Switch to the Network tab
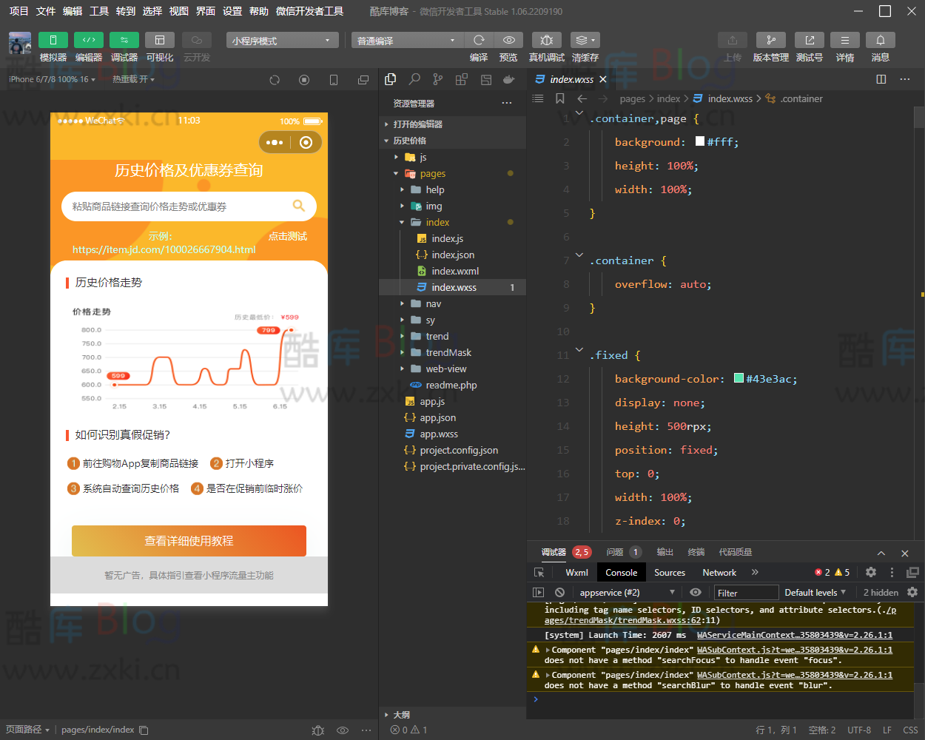Image resolution: width=925 pixels, height=740 pixels. [x=719, y=573]
